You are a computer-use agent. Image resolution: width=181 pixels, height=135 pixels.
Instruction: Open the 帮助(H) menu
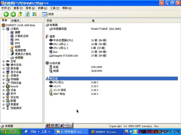(x=67, y=8)
